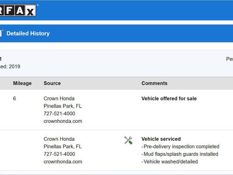Screen dimensions: 233x175
Task: Click the wrench service icon
Action: [x=128, y=141]
